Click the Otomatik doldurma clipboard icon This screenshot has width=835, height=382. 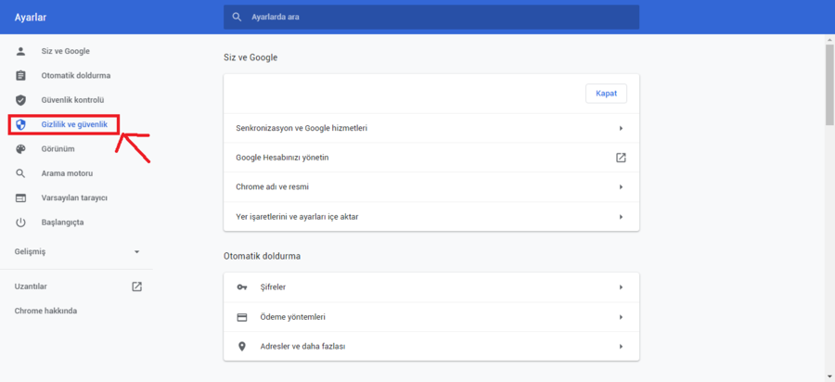click(20, 75)
